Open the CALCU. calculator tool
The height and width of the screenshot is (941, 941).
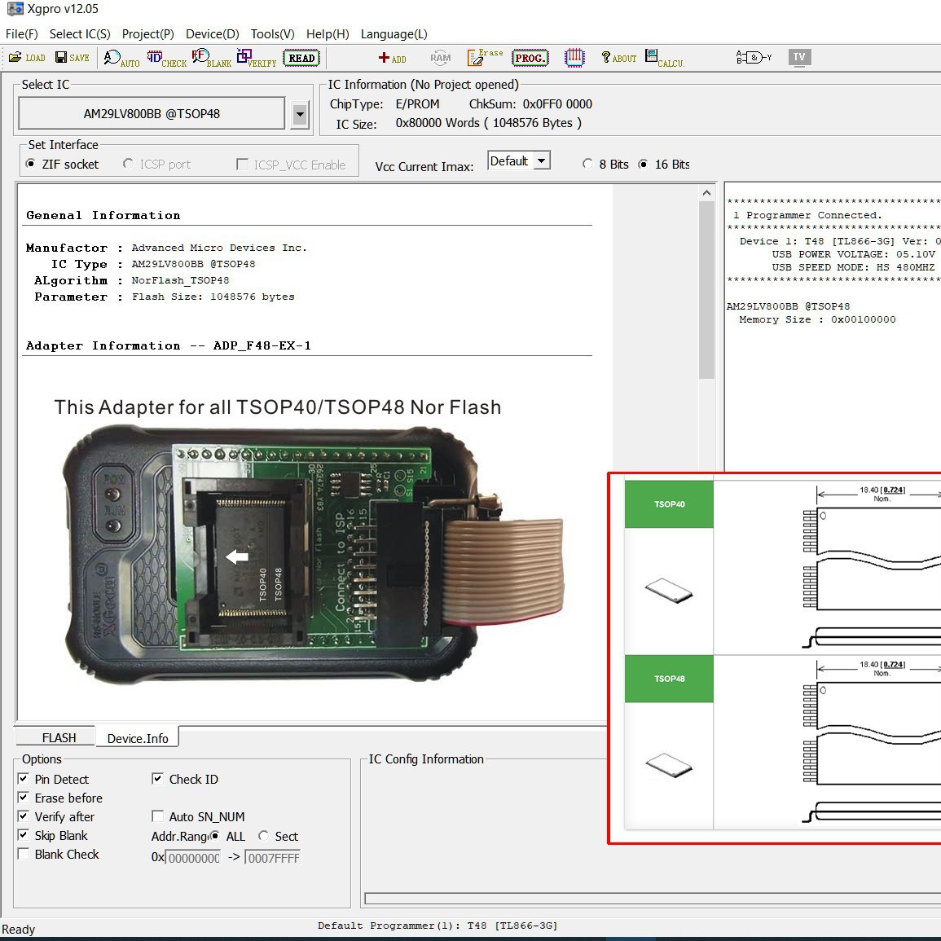664,58
